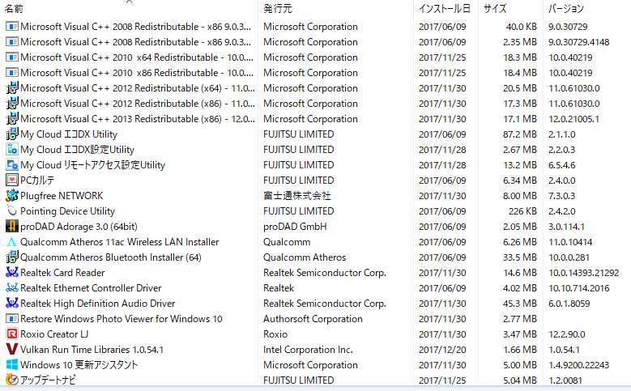Click the Windows 10 更新アシスタント icon
Viewport: 631px width, 391px height.
pyautogui.click(x=12, y=365)
